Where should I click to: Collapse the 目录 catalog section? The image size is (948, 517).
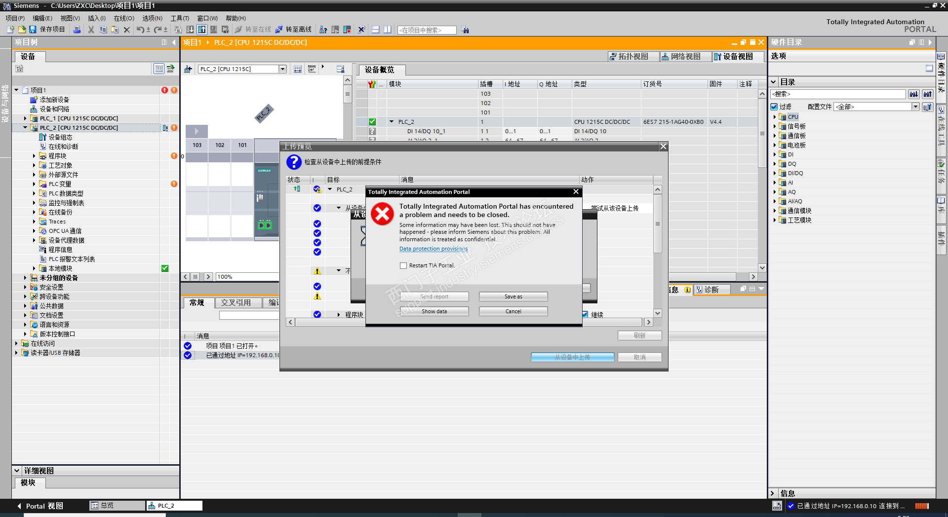pyautogui.click(x=773, y=82)
